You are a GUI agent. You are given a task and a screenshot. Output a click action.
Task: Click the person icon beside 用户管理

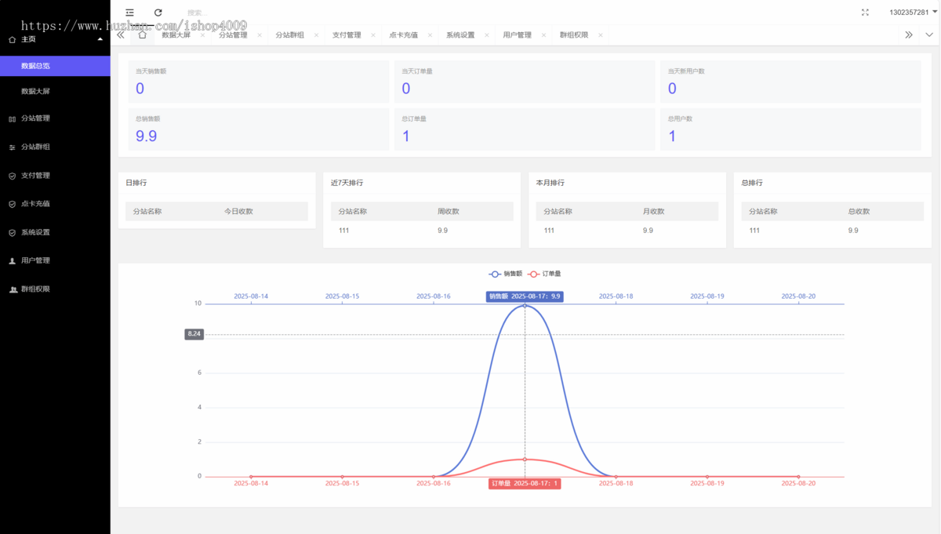coord(12,260)
